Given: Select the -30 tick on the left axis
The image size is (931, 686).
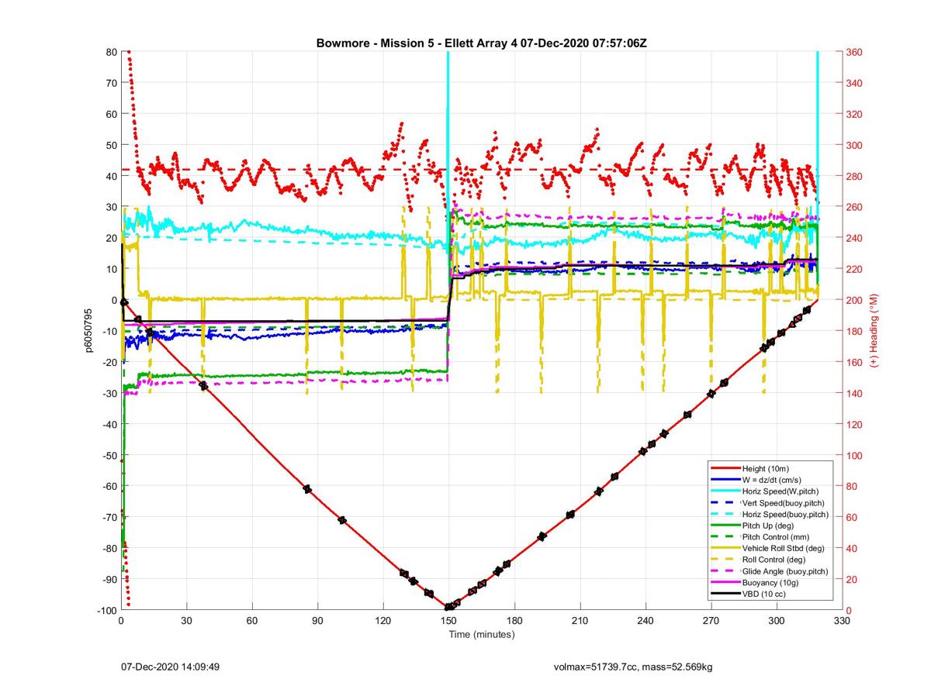Looking at the screenshot, I should 109,393.
